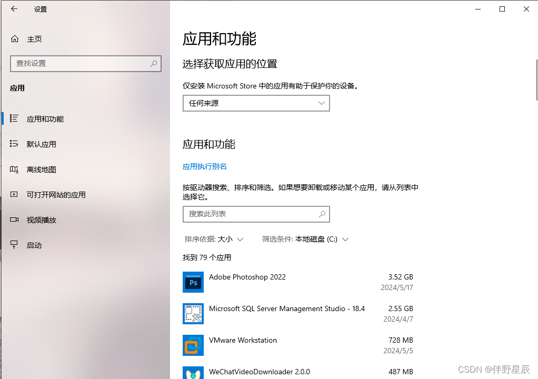Go to 主页 home link
This screenshot has height=379, width=538.
pyautogui.click(x=35, y=39)
